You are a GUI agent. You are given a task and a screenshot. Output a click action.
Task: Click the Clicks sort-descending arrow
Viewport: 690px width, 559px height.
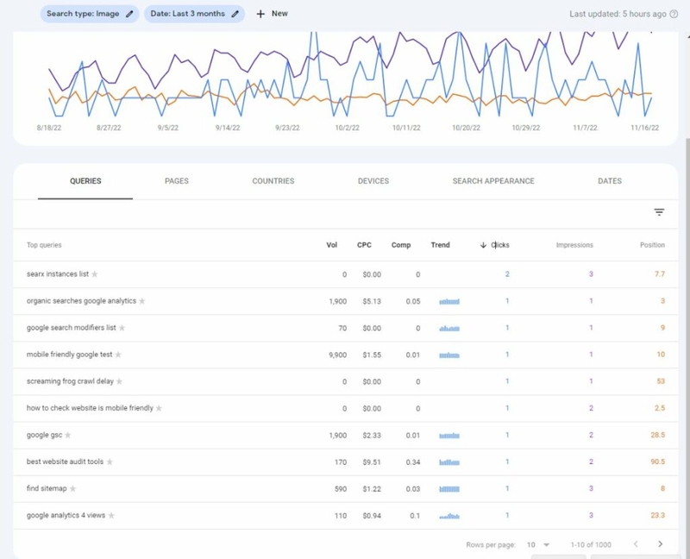(483, 245)
